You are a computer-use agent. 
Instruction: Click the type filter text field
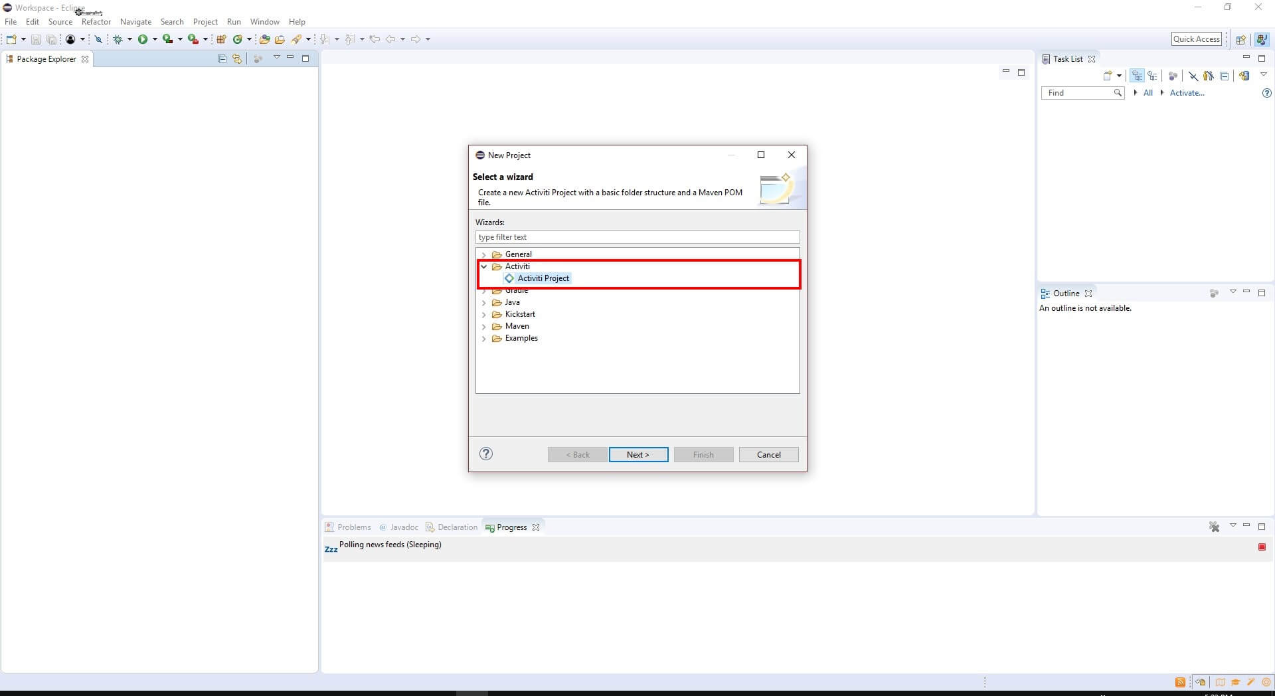click(x=637, y=237)
